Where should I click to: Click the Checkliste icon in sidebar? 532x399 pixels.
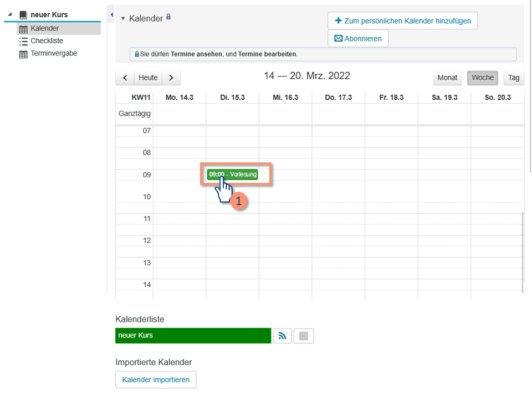tap(23, 41)
